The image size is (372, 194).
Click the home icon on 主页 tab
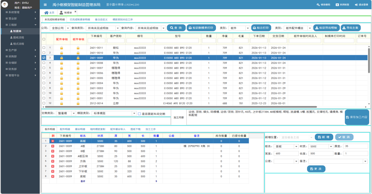tap(46, 13)
